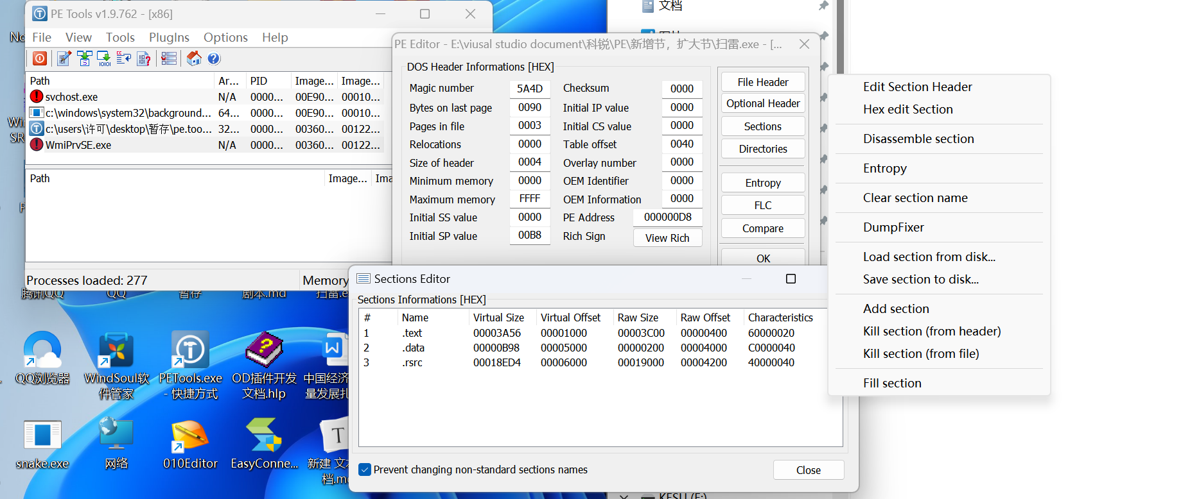Select the EasyConnect desktop icon
This screenshot has width=1183, height=499.
coord(264,444)
